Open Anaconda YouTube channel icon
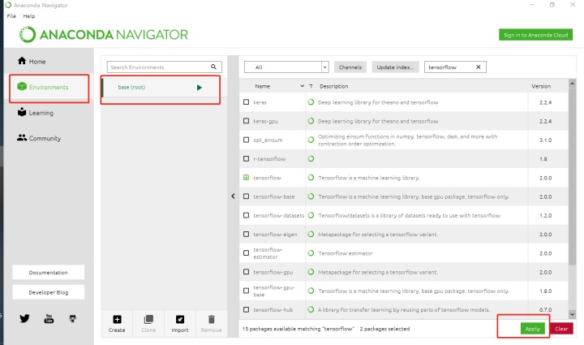The image size is (584, 345). tap(49, 318)
